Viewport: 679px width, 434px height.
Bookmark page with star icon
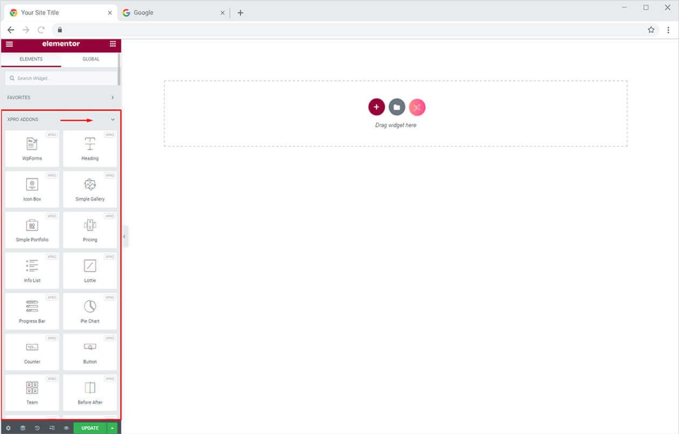pyautogui.click(x=651, y=30)
